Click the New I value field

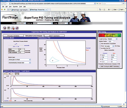[114, 57]
